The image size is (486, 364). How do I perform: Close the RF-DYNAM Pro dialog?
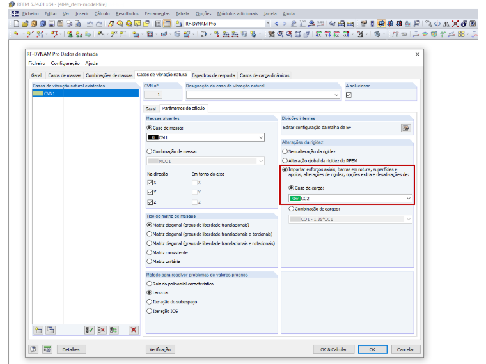pyautogui.click(x=418, y=54)
